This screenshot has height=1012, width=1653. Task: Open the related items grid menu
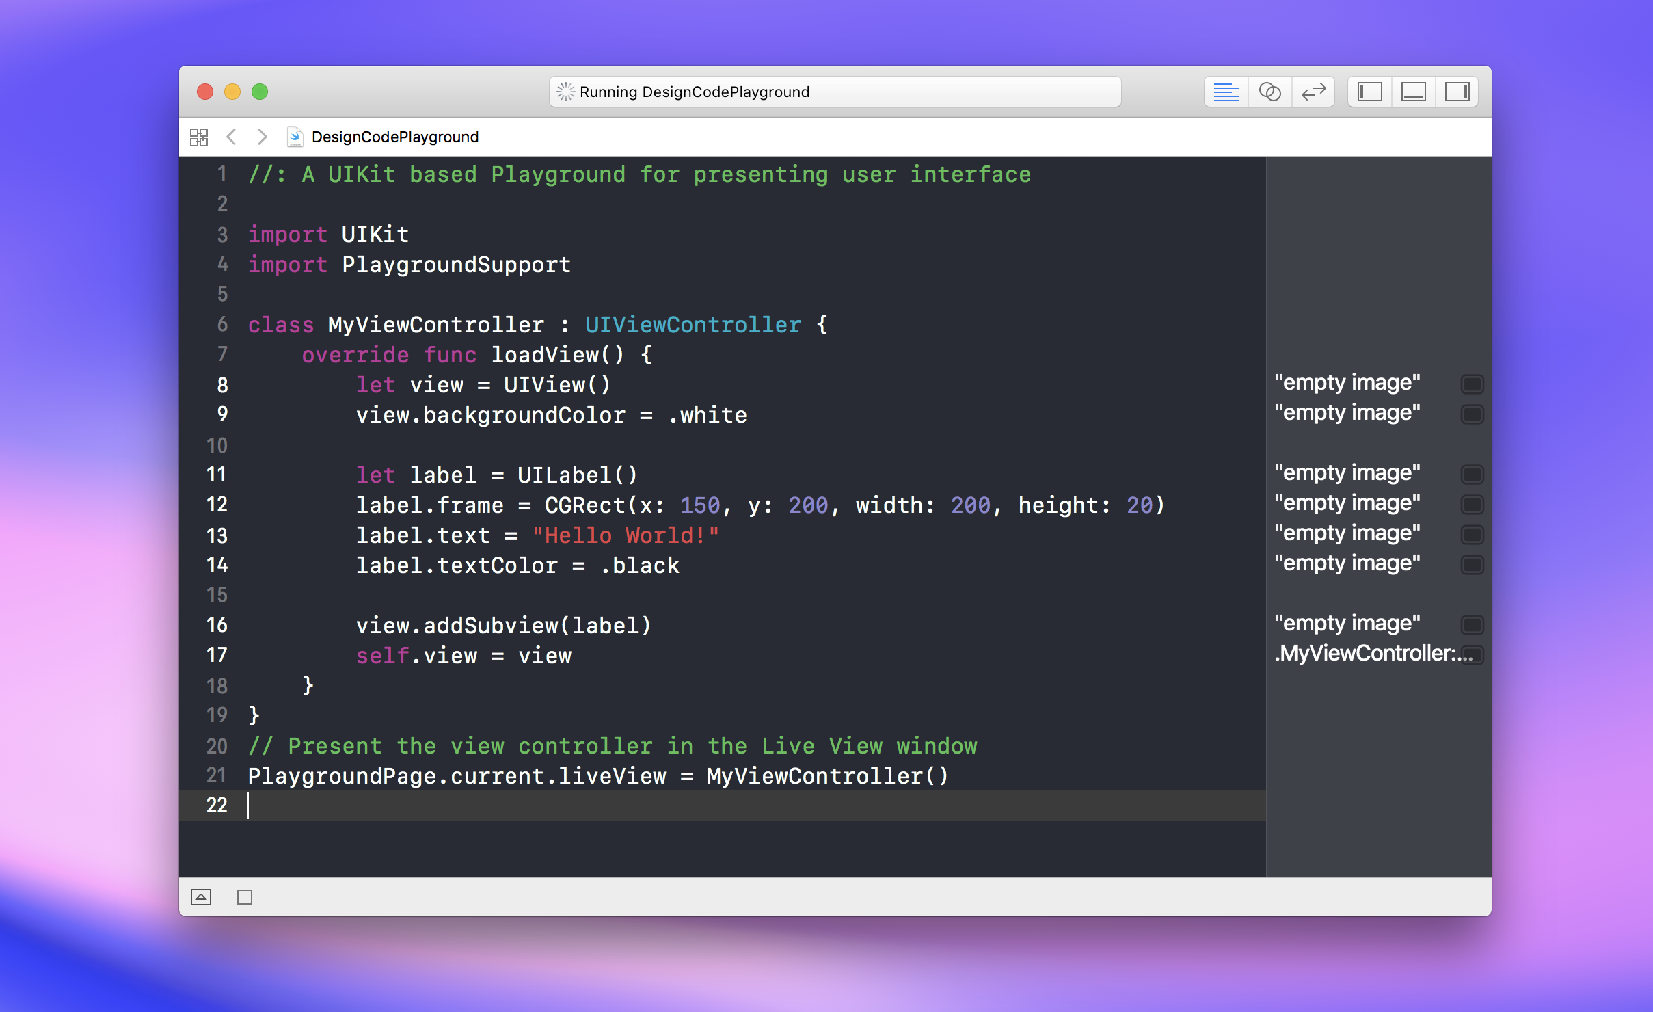click(x=199, y=137)
